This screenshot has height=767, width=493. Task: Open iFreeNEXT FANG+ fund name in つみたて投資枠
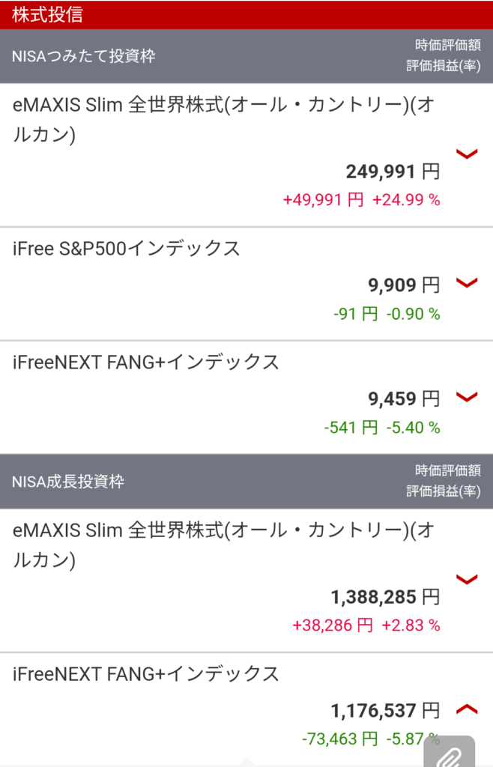pyautogui.click(x=146, y=363)
